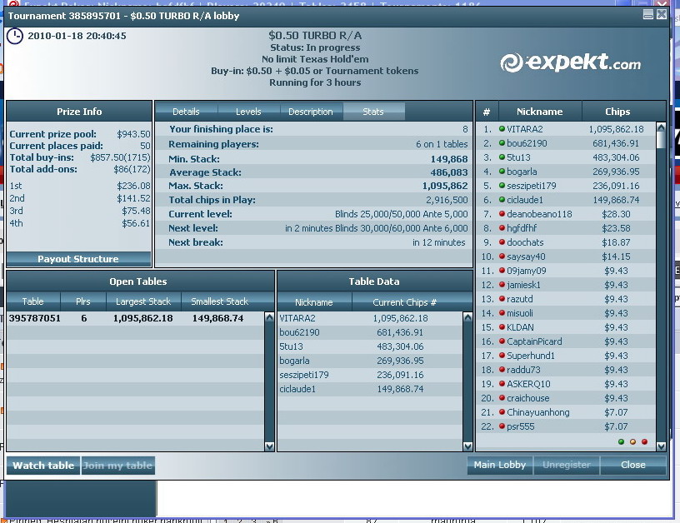
Task: Click green dot beside ciclaude1 in ranking
Action: [502, 200]
